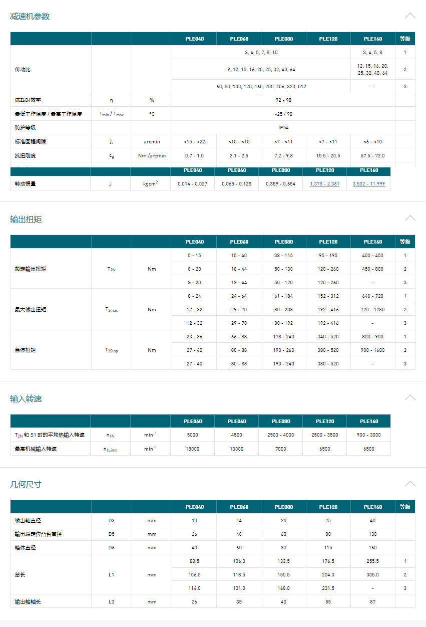Select PLE160 header in 几何尺寸 table

click(372, 507)
